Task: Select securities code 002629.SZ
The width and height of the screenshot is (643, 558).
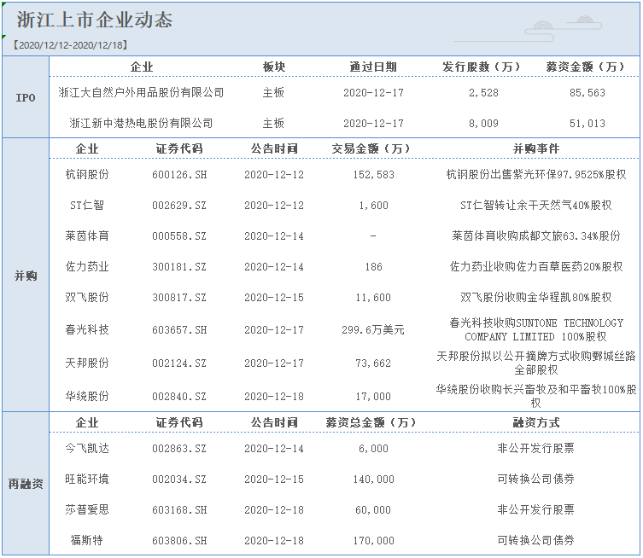Action: (x=179, y=206)
